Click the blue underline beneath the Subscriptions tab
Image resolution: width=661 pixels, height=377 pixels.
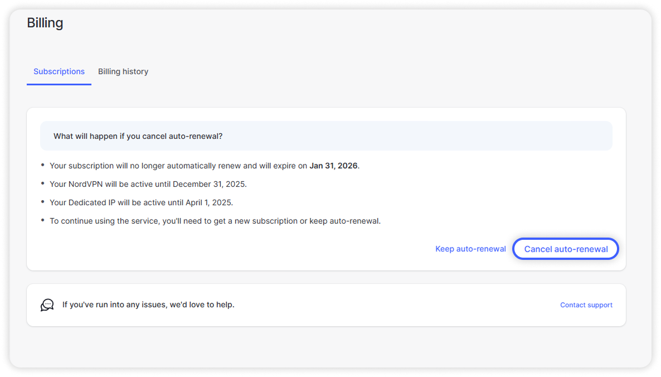(59, 84)
